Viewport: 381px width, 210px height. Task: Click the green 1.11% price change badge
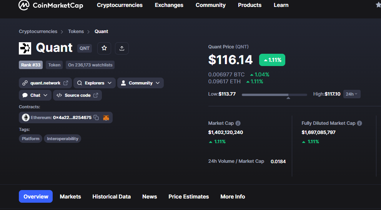pyautogui.click(x=272, y=60)
